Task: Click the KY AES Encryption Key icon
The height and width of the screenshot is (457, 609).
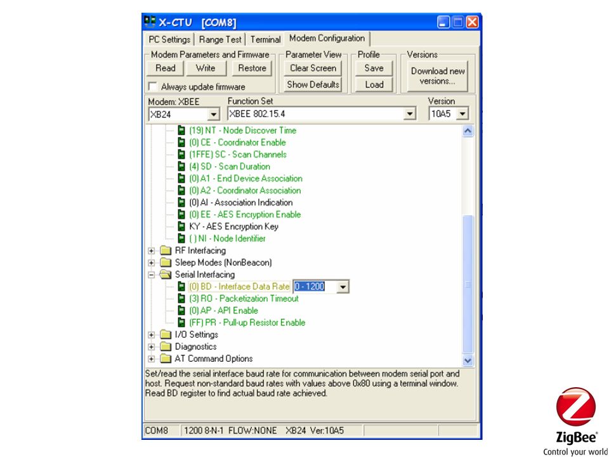Action: tap(181, 227)
